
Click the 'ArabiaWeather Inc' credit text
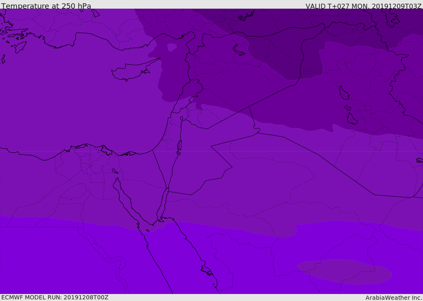pyautogui.click(x=393, y=298)
